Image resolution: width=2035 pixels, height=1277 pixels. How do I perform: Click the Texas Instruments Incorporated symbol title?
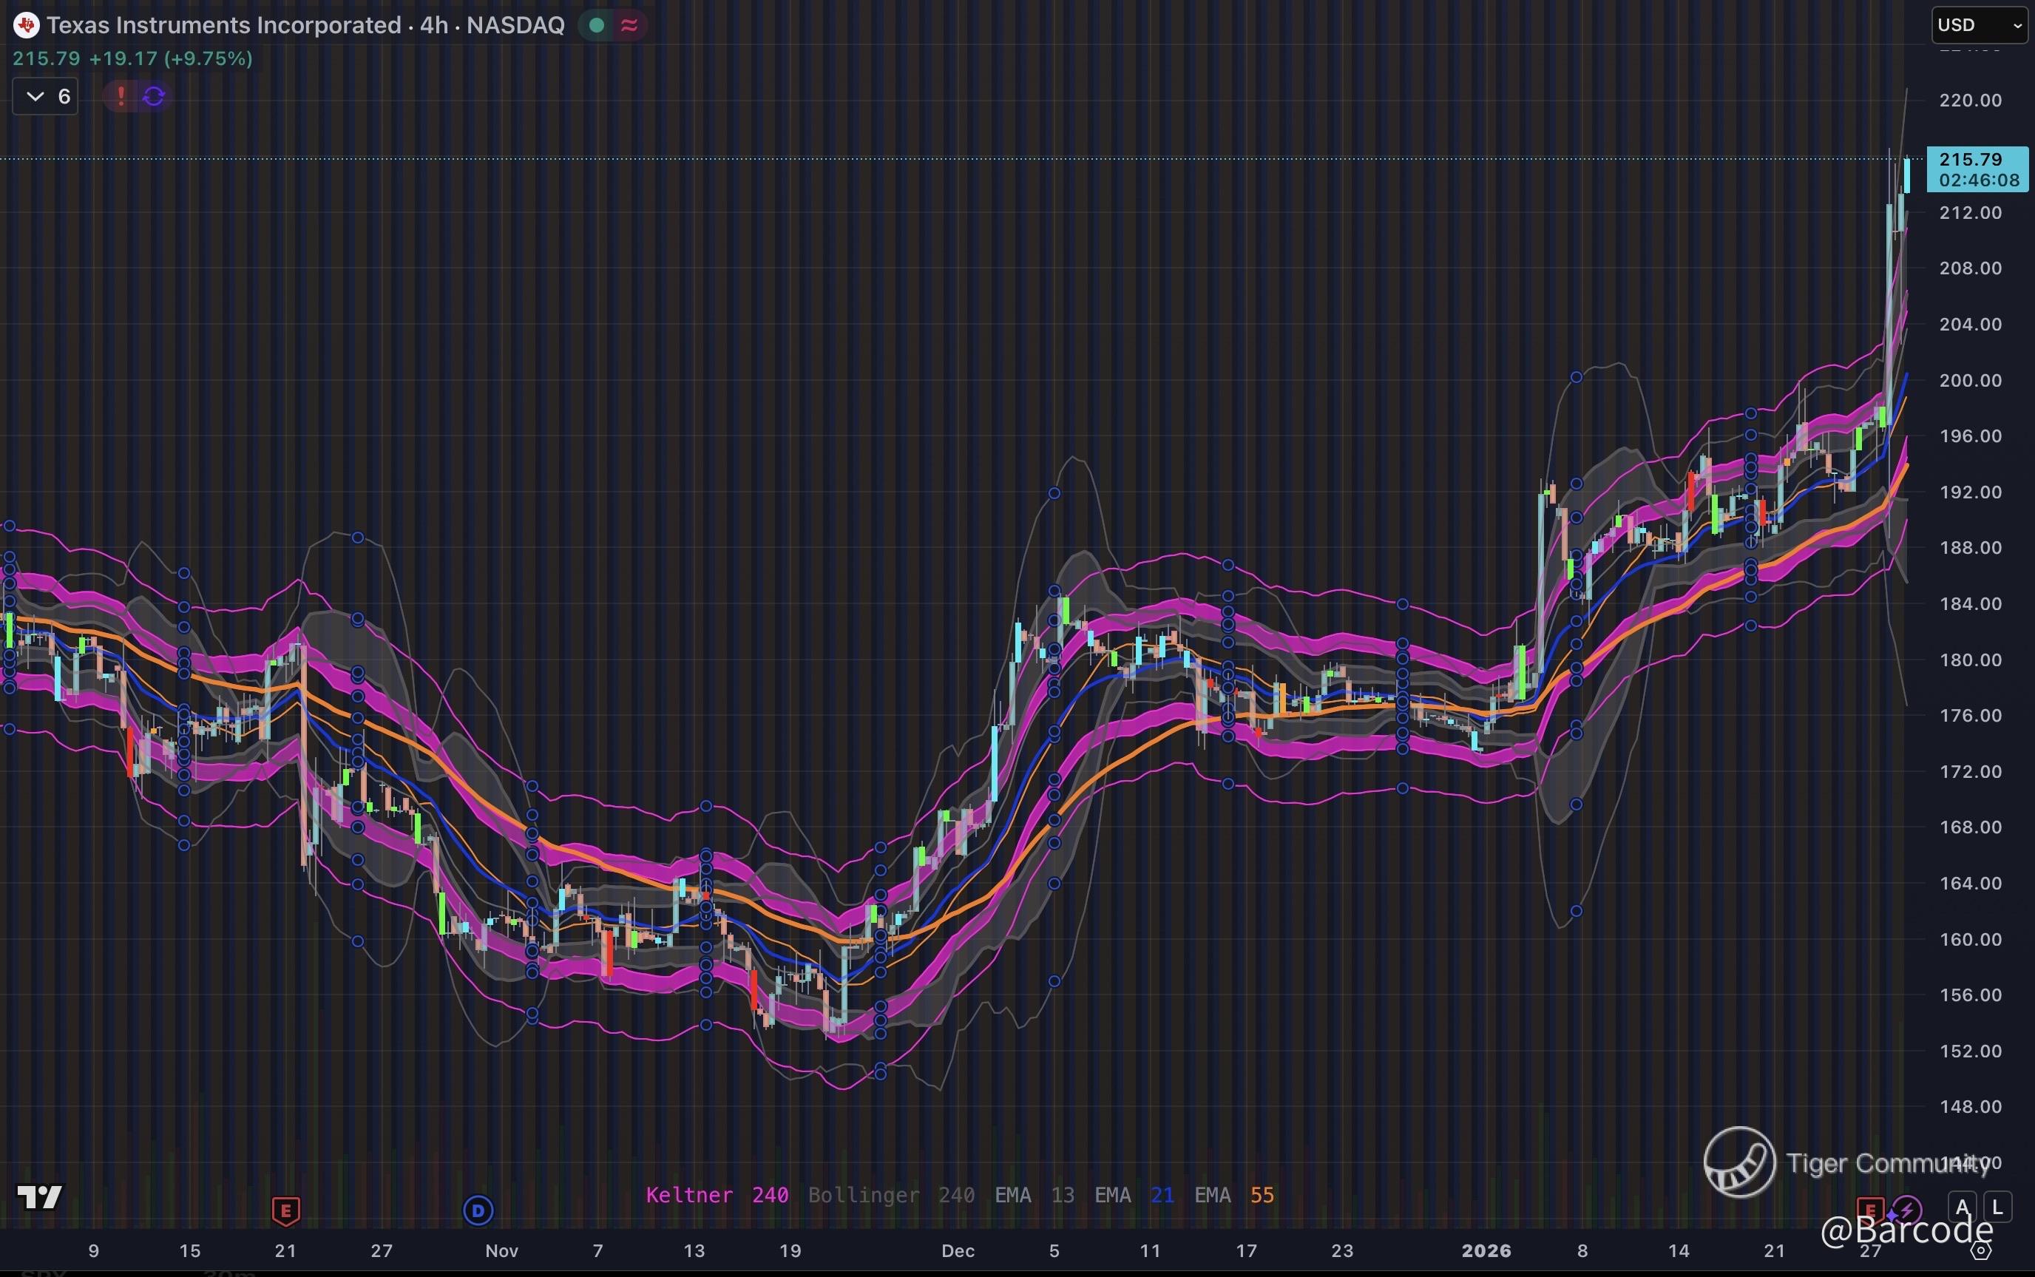pyautogui.click(x=224, y=25)
